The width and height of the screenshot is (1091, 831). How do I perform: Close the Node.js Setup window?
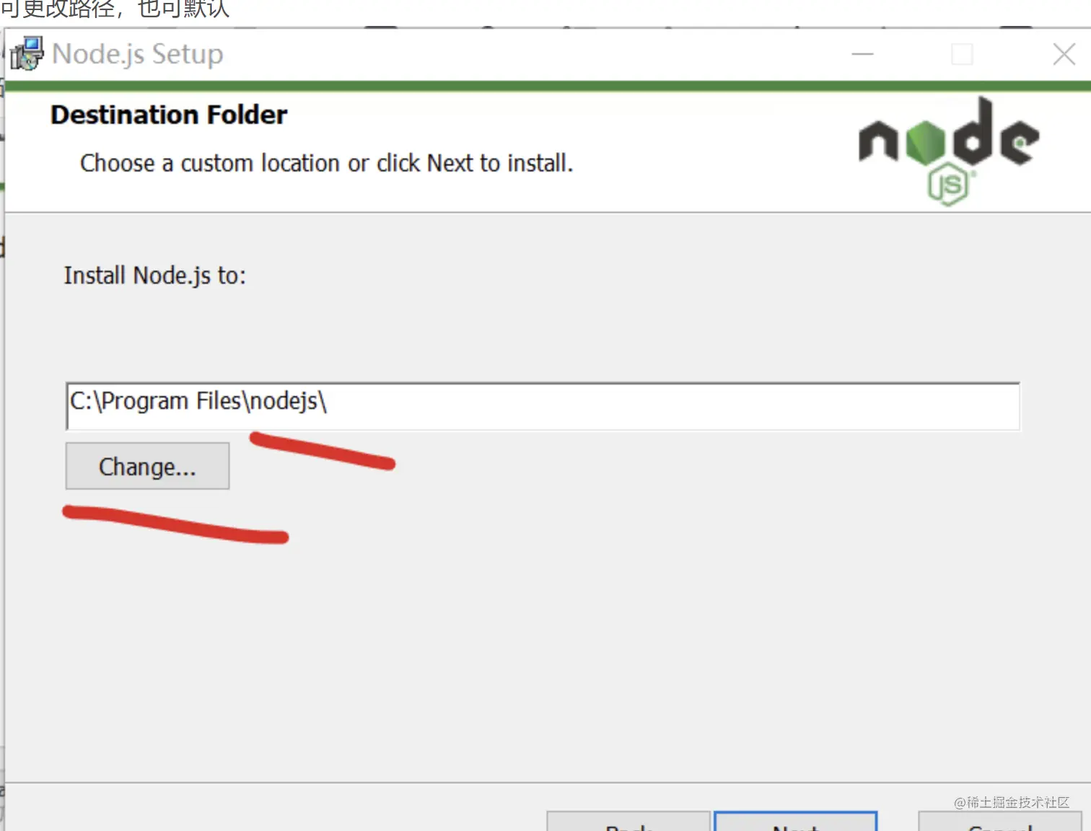click(x=1064, y=54)
